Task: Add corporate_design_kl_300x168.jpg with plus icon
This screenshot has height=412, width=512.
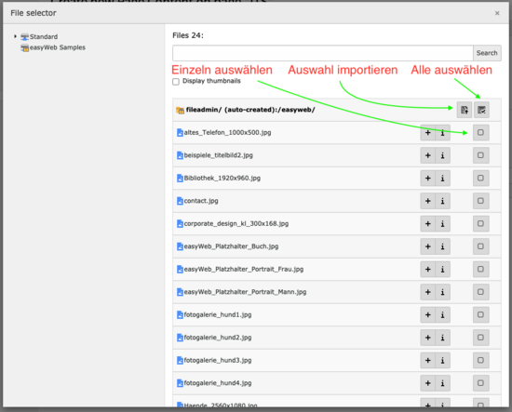Action: [427, 224]
